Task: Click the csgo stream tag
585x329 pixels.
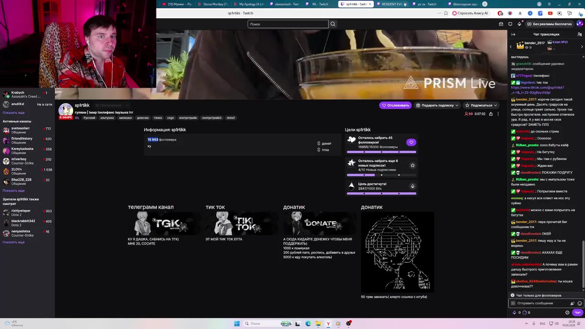Action: point(170,118)
